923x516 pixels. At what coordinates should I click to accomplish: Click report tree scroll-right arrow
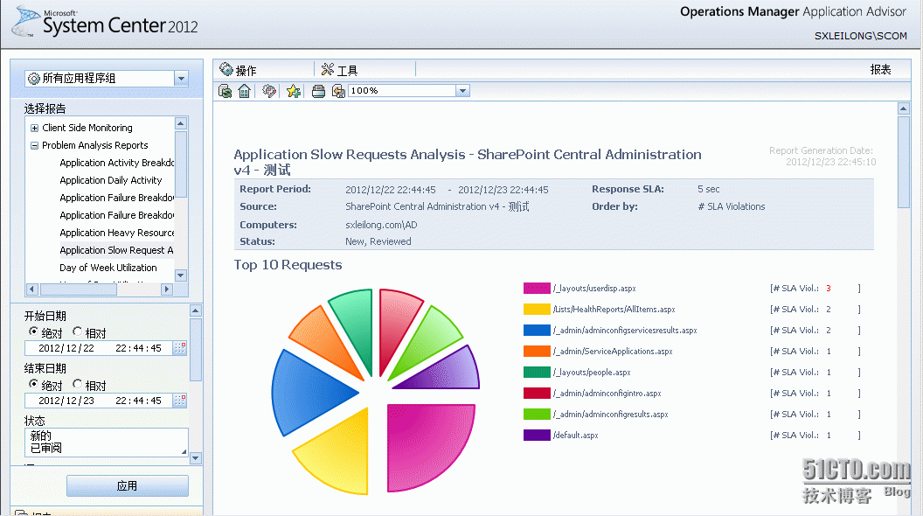click(167, 289)
